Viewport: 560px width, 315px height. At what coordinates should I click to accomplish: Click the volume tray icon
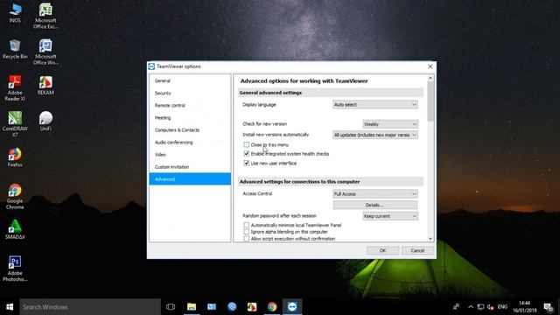pyautogui.click(x=490, y=307)
